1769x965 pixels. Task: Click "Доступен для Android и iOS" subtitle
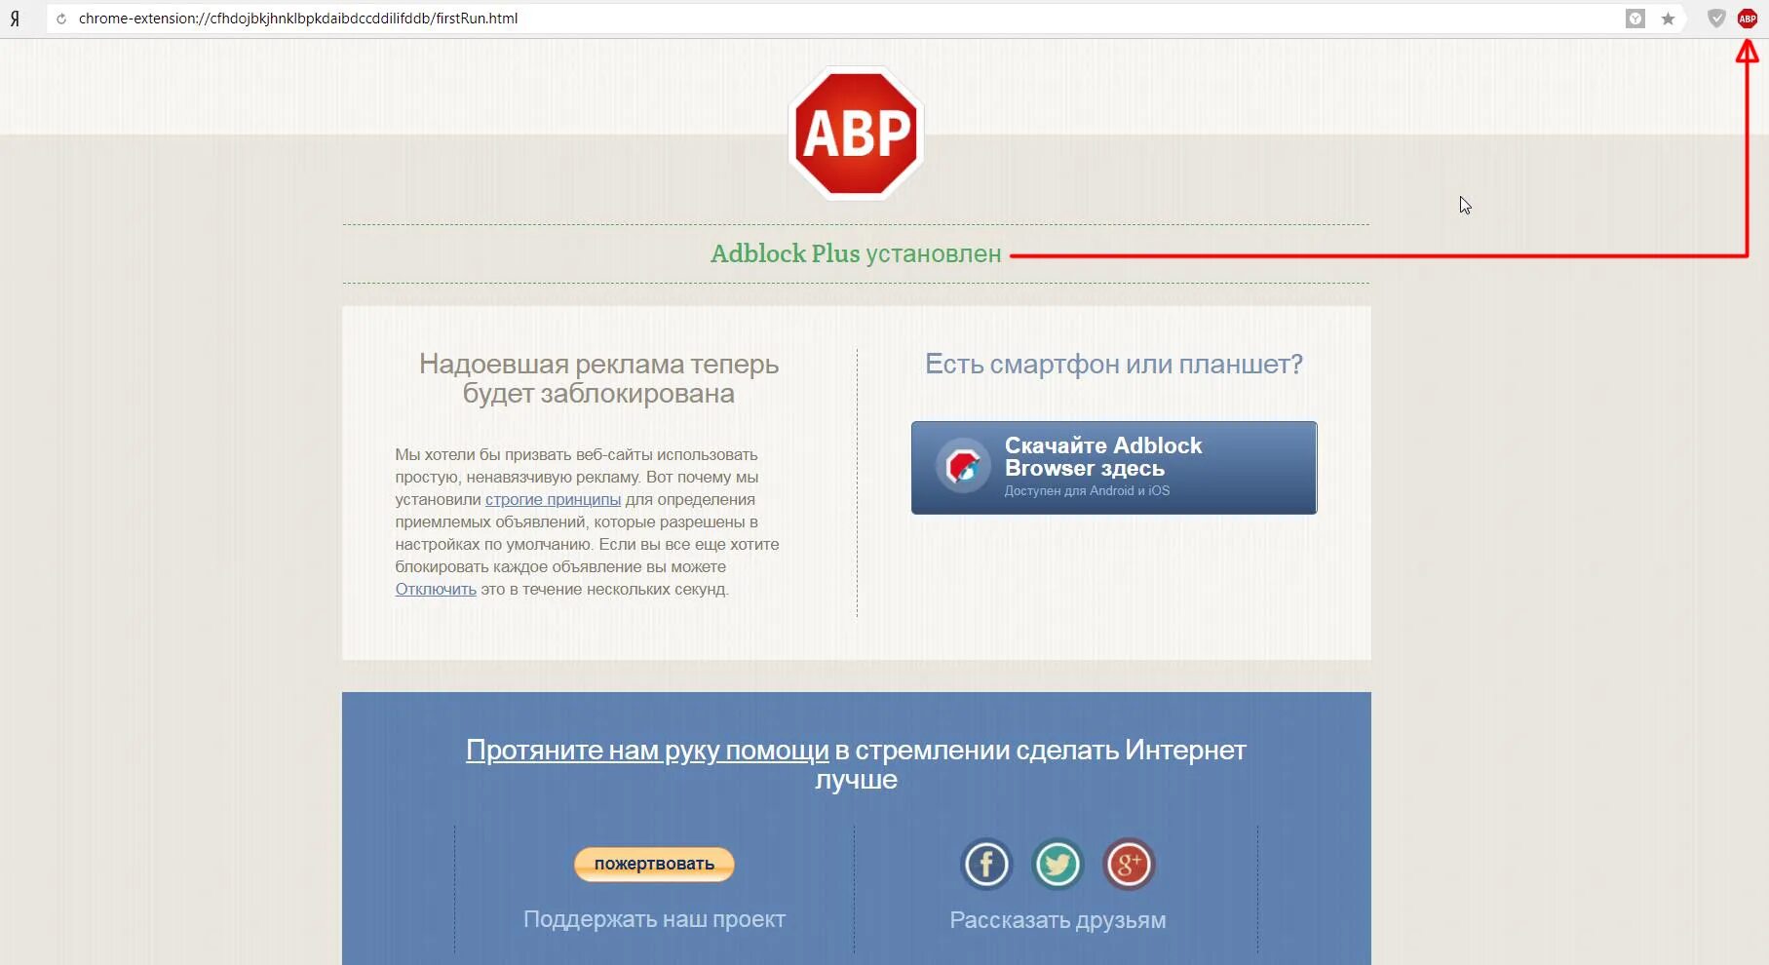tap(1087, 490)
